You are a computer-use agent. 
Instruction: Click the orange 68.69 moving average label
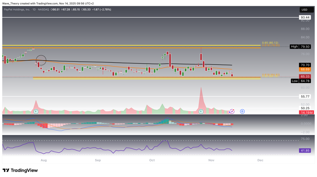(x=305, y=70)
